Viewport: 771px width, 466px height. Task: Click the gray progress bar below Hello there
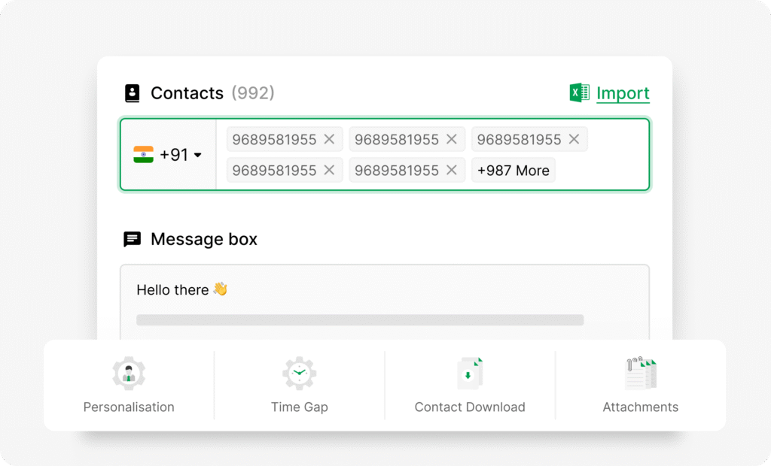pyautogui.click(x=359, y=319)
